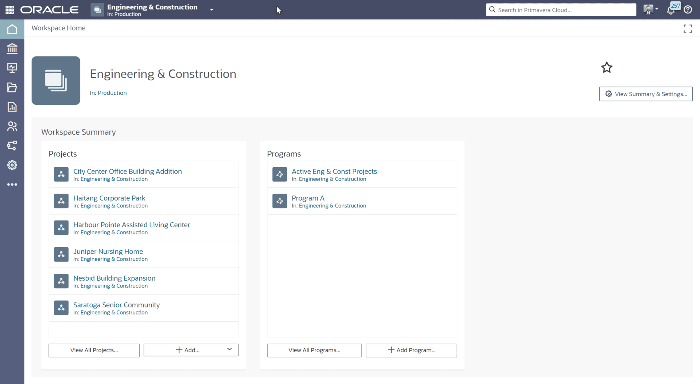Click Harbour Pointe project icon
This screenshot has height=384, width=700.
pos(61,227)
